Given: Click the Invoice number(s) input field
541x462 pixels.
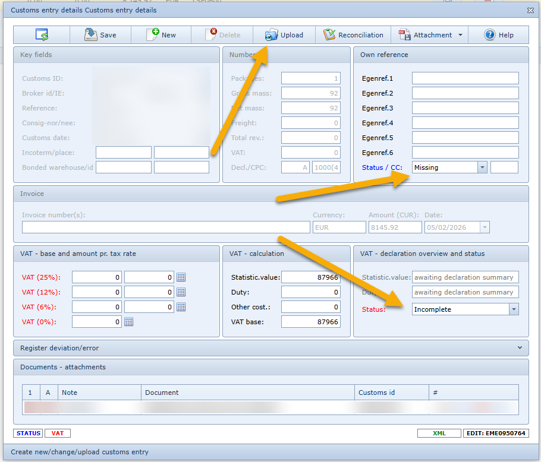Looking at the screenshot, I should click(166, 227).
